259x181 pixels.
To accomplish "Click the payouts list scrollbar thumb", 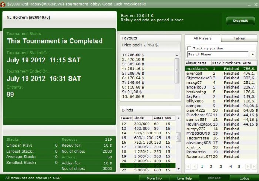I will pyautogui.click(x=177, y=71).
